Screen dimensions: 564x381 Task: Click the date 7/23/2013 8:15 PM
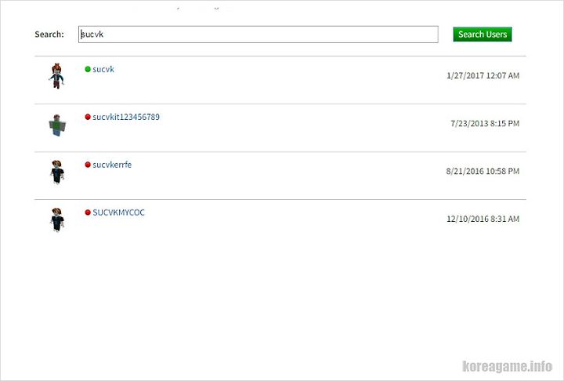pyautogui.click(x=485, y=124)
